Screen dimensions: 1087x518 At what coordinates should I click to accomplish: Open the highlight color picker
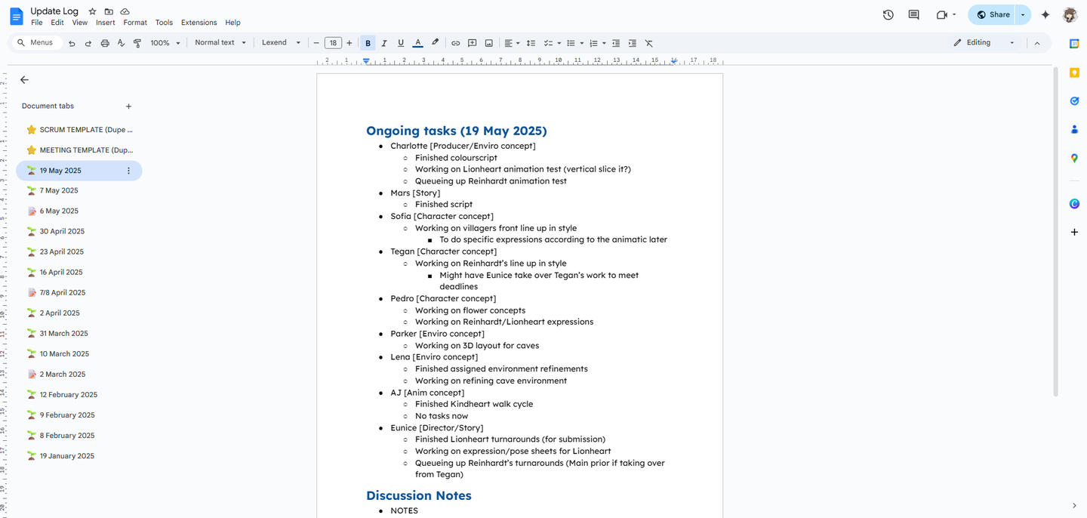pyautogui.click(x=435, y=43)
